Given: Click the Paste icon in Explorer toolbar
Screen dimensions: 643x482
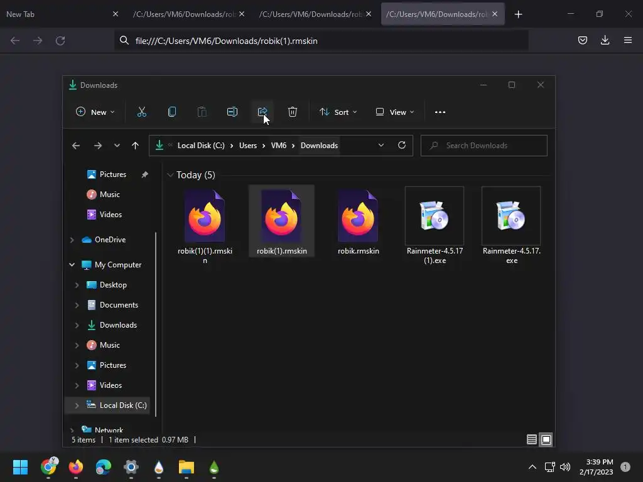Looking at the screenshot, I should click(x=202, y=112).
